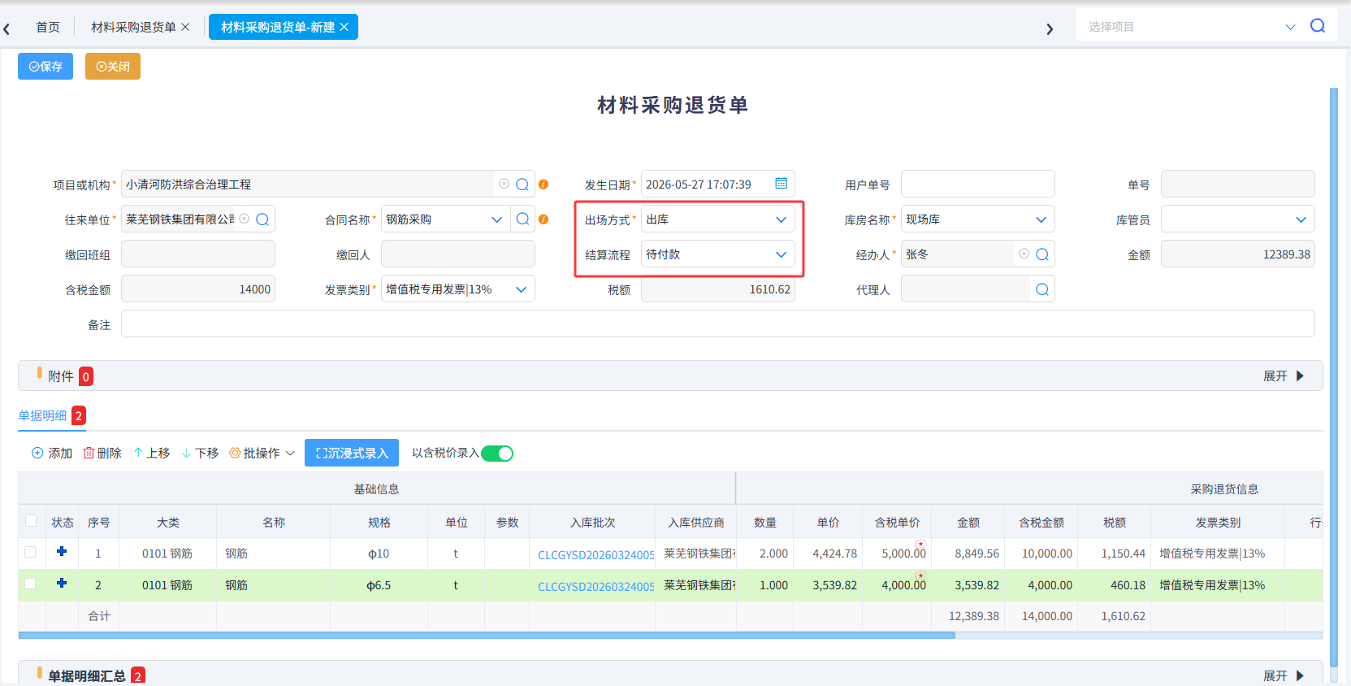Open the 批操作 dropdown menu

[262, 453]
